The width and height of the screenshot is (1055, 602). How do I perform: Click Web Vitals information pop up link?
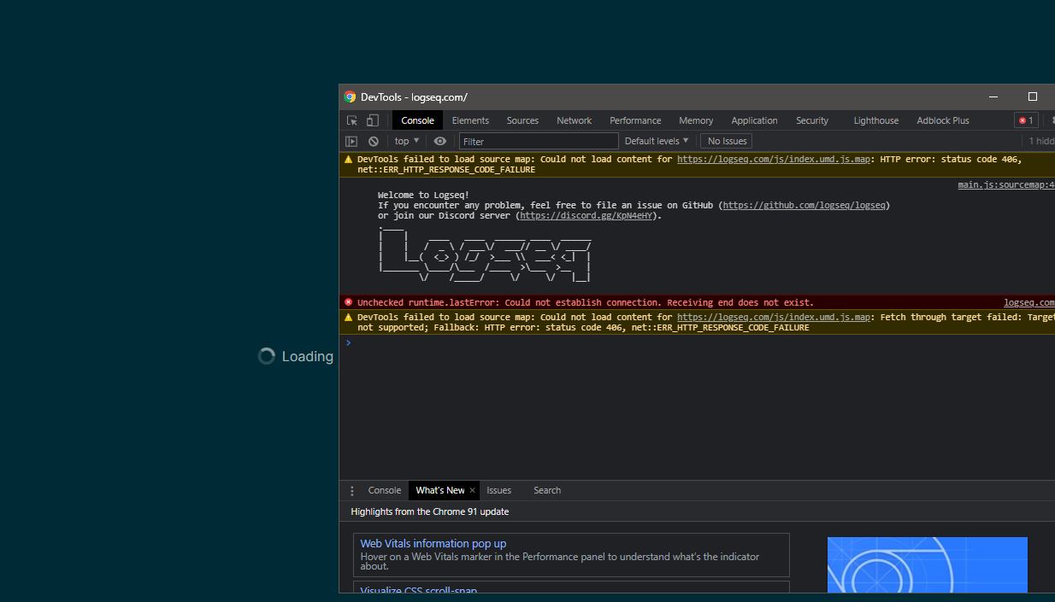[433, 543]
